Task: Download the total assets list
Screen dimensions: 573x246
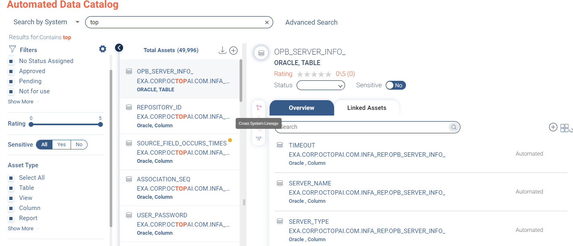Action: point(222,50)
